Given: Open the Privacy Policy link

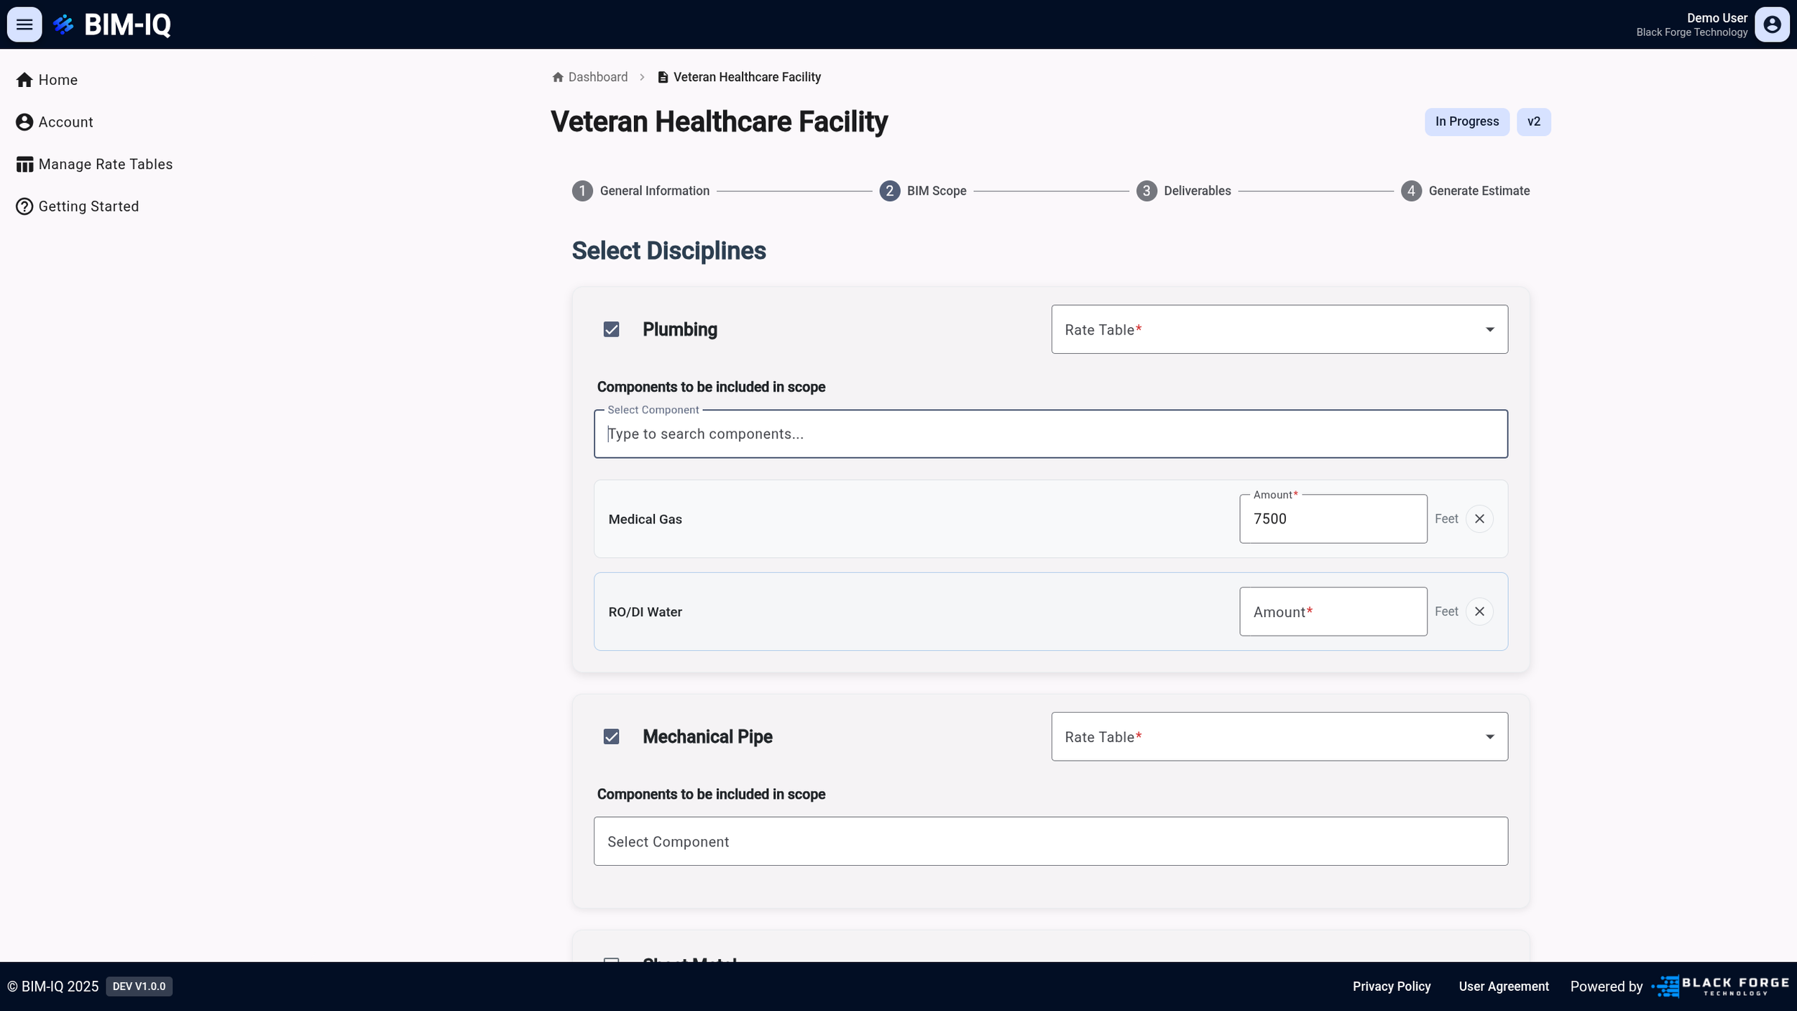Looking at the screenshot, I should [x=1390, y=986].
